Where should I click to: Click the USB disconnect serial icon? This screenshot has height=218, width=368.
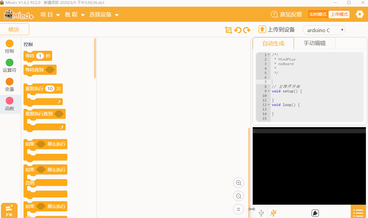click(274, 213)
